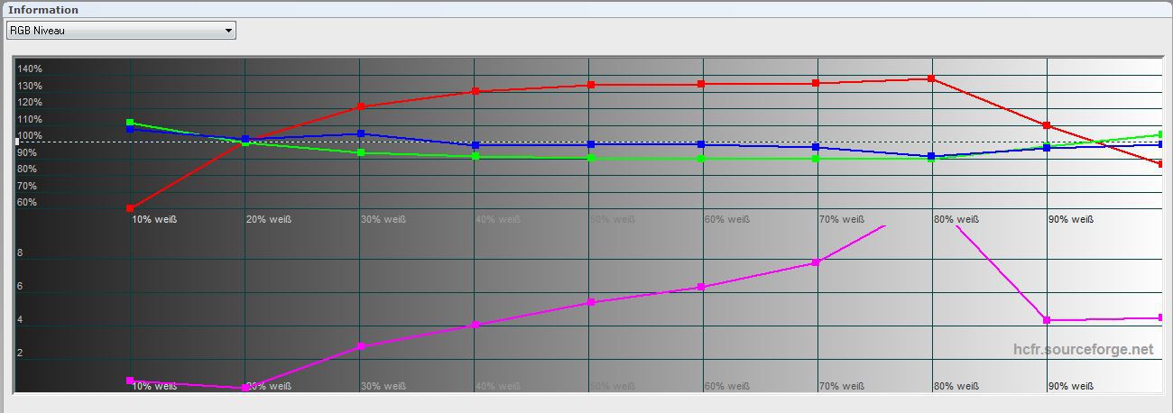Click the 60% axis label
The image size is (1173, 413).
[x=27, y=202]
